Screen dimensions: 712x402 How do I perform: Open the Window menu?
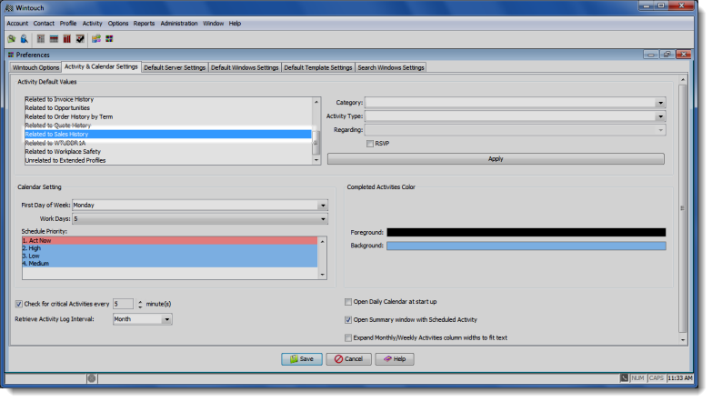pos(214,23)
